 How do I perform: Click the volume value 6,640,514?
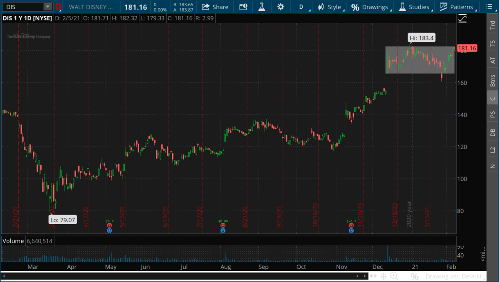pyautogui.click(x=40, y=241)
